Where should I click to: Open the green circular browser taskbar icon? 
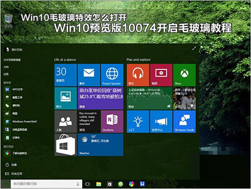click(x=121, y=184)
